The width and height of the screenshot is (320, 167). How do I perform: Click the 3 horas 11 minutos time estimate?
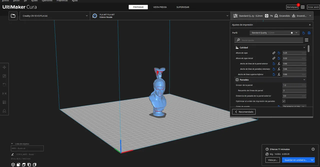280,149
